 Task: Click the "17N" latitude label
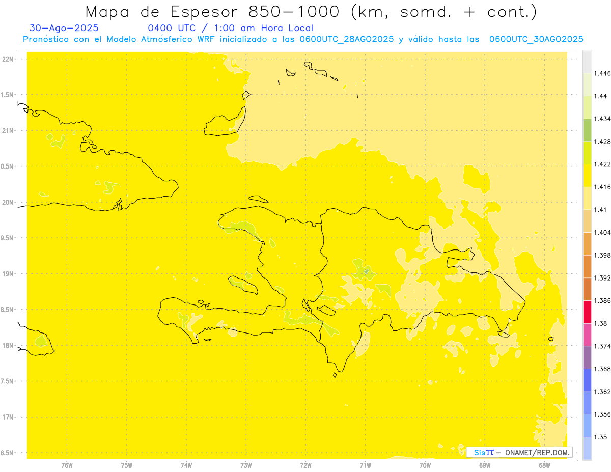coord(9,417)
